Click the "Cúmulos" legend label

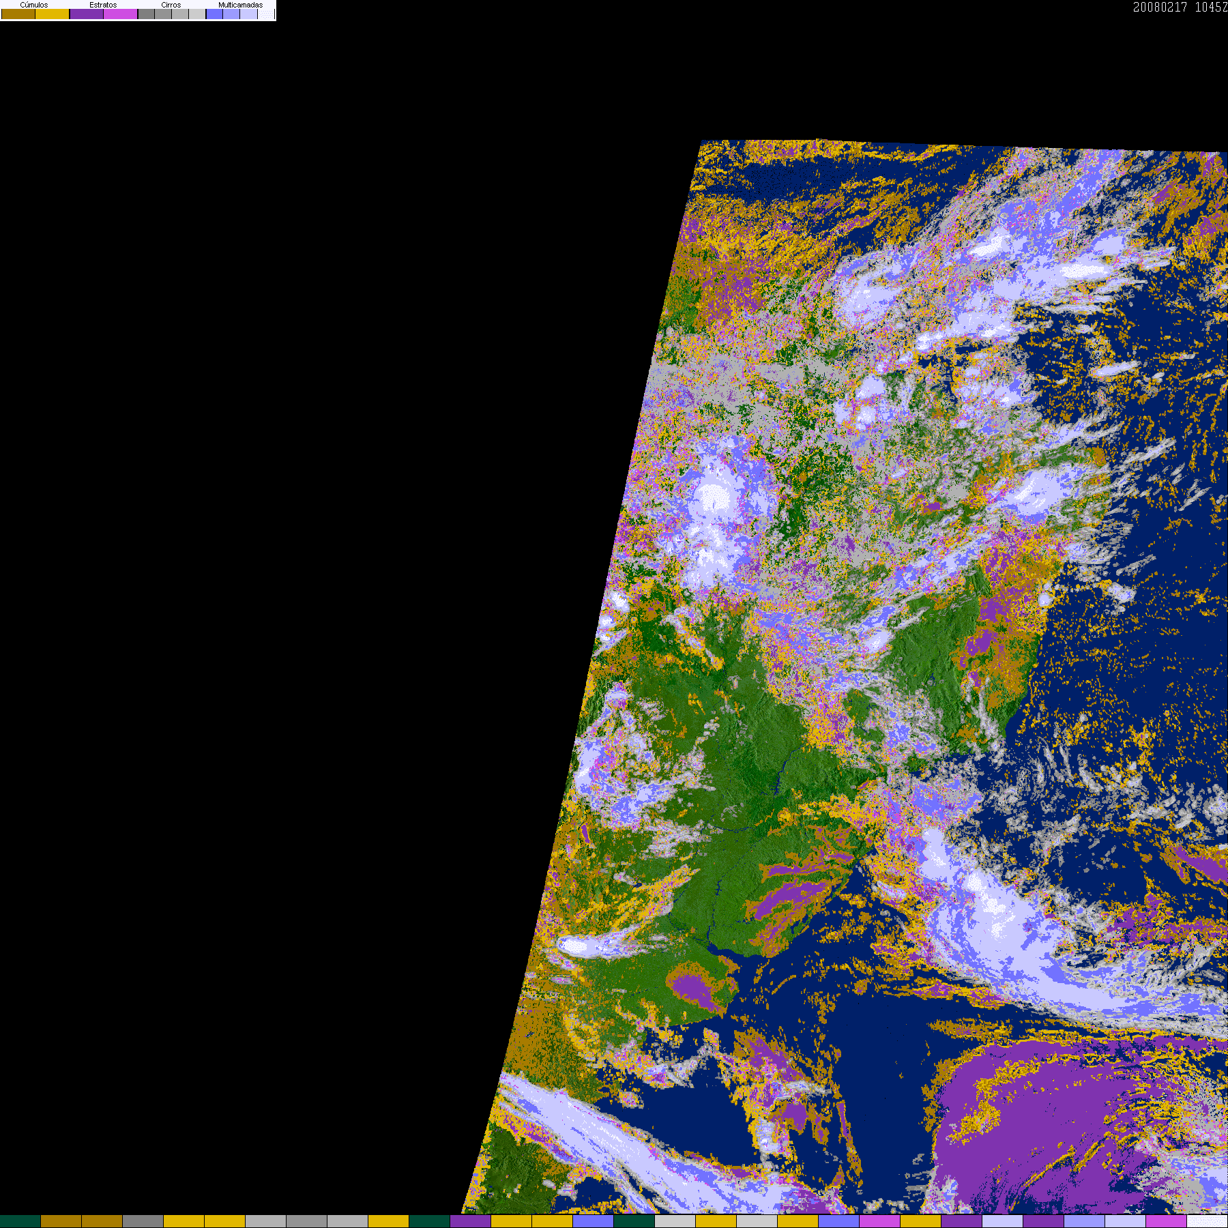[x=34, y=5]
